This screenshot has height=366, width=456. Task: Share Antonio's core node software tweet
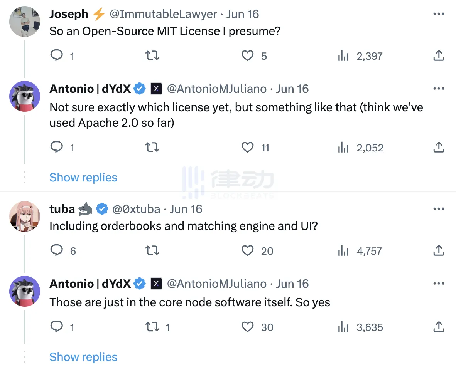(439, 327)
